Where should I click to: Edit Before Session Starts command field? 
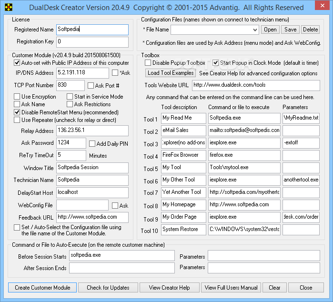pyautogui.click(x=122, y=255)
